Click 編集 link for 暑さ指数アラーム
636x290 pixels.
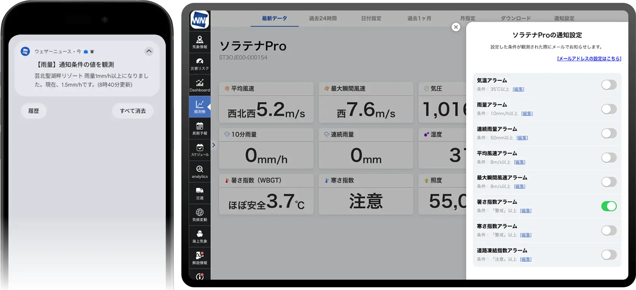(526, 210)
